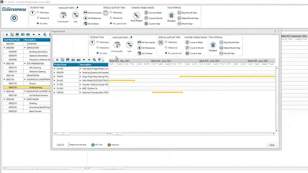The width and height of the screenshot is (308, 173).
Task: Select Weekdays filter in the main ribbon
Action: coord(37,13)
